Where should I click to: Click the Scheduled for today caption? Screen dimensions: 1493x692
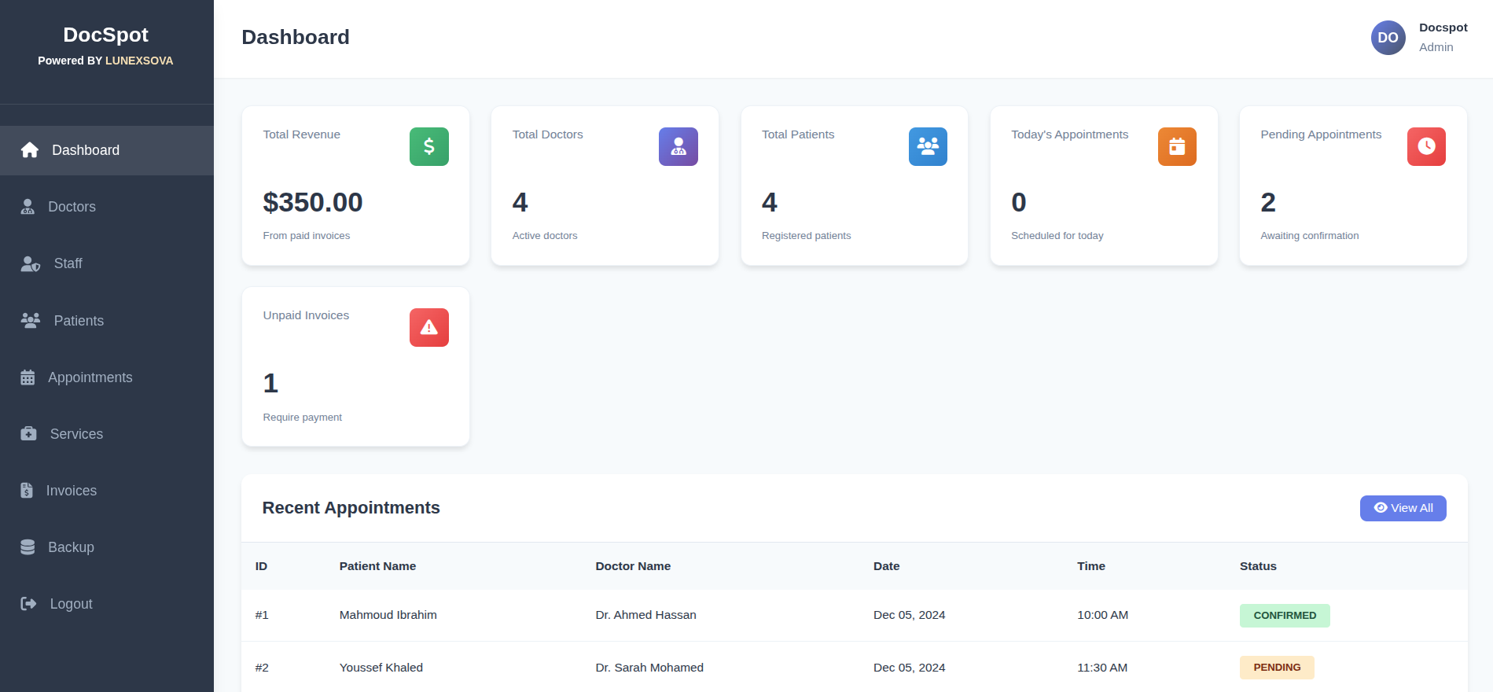click(x=1057, y=236)
